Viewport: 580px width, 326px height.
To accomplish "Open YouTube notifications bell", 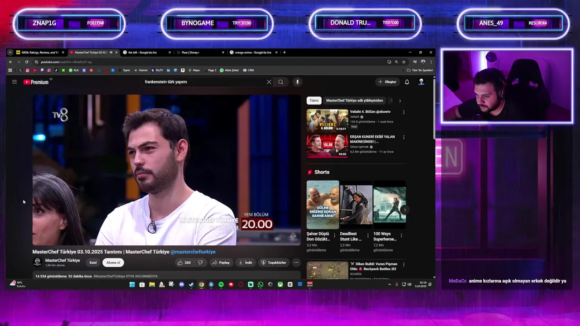I will click(x=407, y=82).
